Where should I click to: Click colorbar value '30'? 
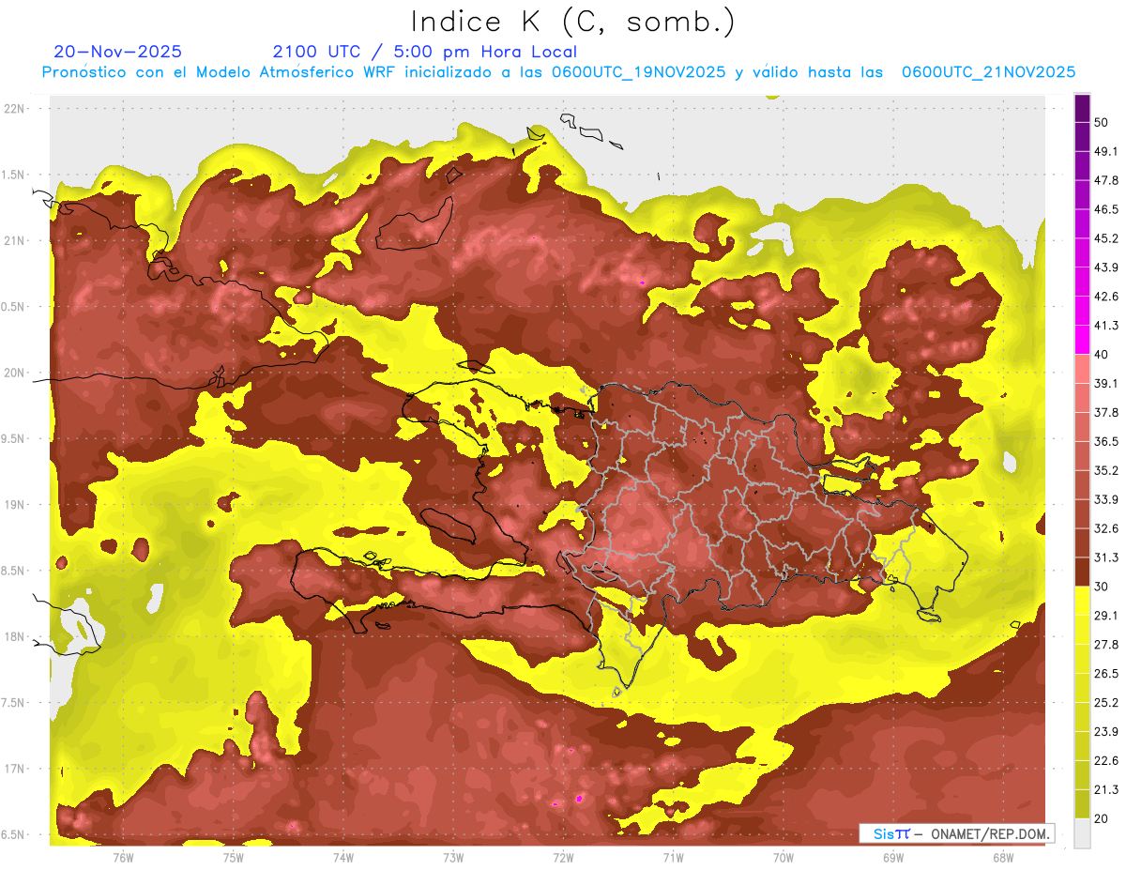(x=1102, y=587)
